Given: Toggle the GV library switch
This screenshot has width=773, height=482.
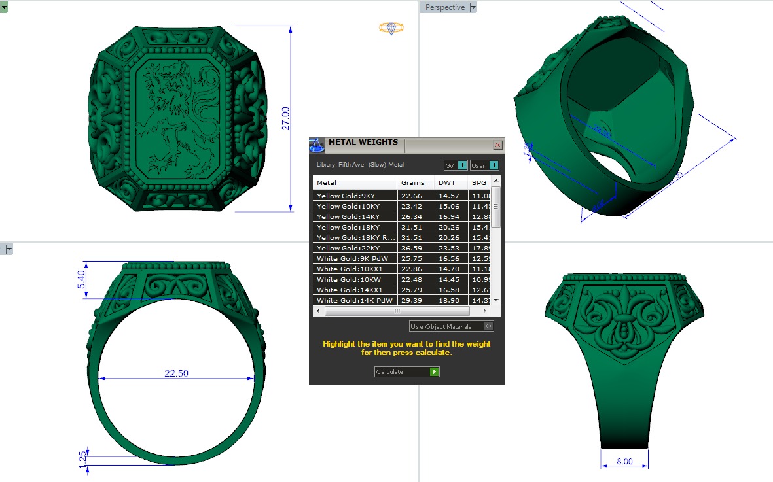Looking at the screenshot, I should 462,165.
